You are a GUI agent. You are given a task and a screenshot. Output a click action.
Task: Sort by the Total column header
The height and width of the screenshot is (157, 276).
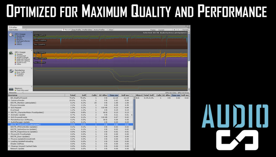(70, 95)
